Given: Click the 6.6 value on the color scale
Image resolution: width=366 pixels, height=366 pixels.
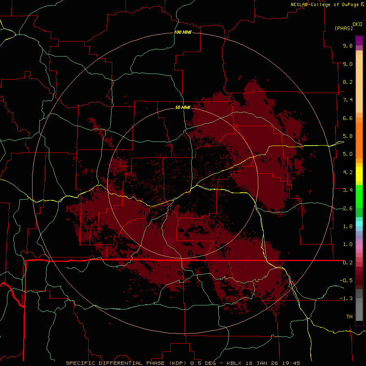Looking at the screenshot, I should click(x=348, y=118).
